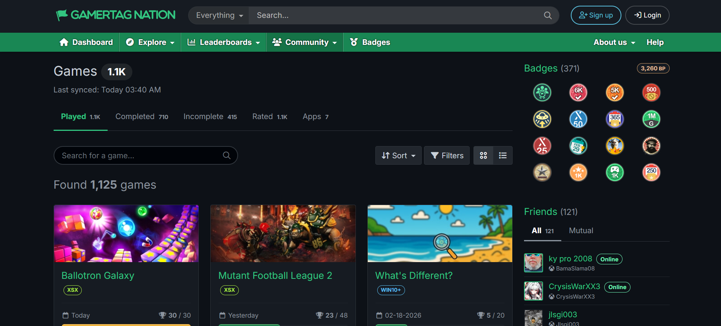Viewport: 721px width, 326px height.
Task: Show All friends tab
Action: 543,231
